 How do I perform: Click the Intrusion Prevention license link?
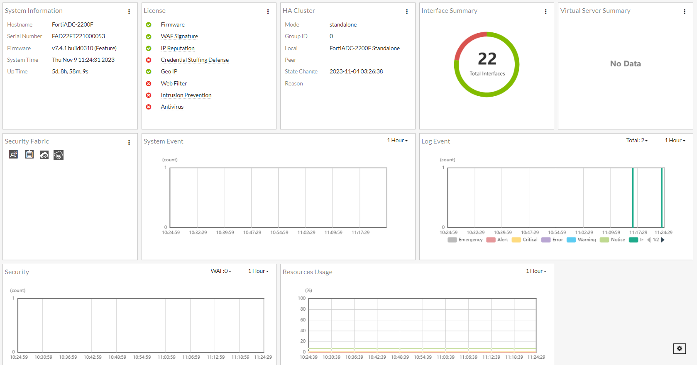[186, 95]
